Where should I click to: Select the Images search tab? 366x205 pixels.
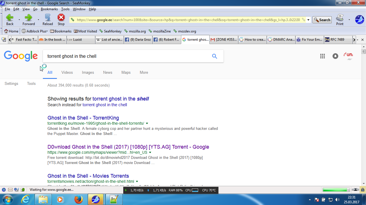tap(88, 73)
